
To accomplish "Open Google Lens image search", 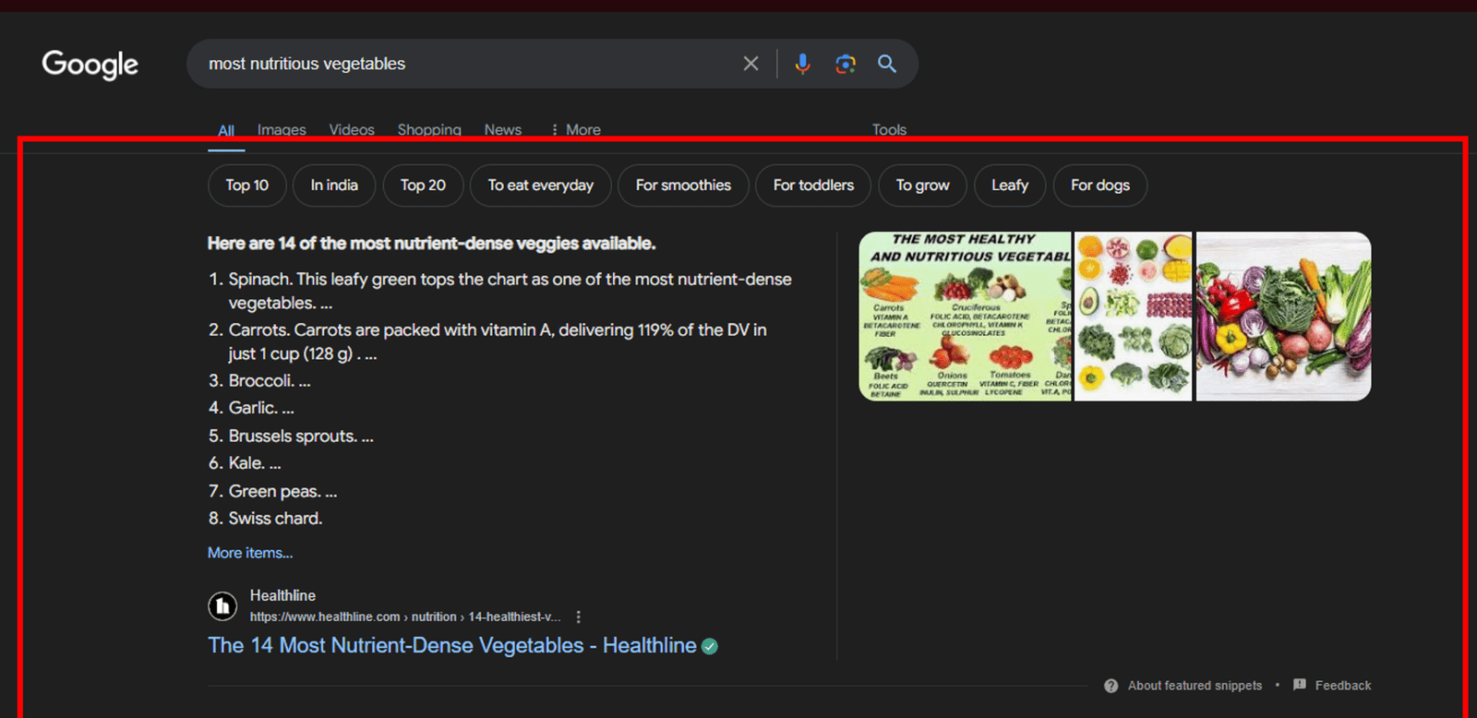I will [845, 64].
